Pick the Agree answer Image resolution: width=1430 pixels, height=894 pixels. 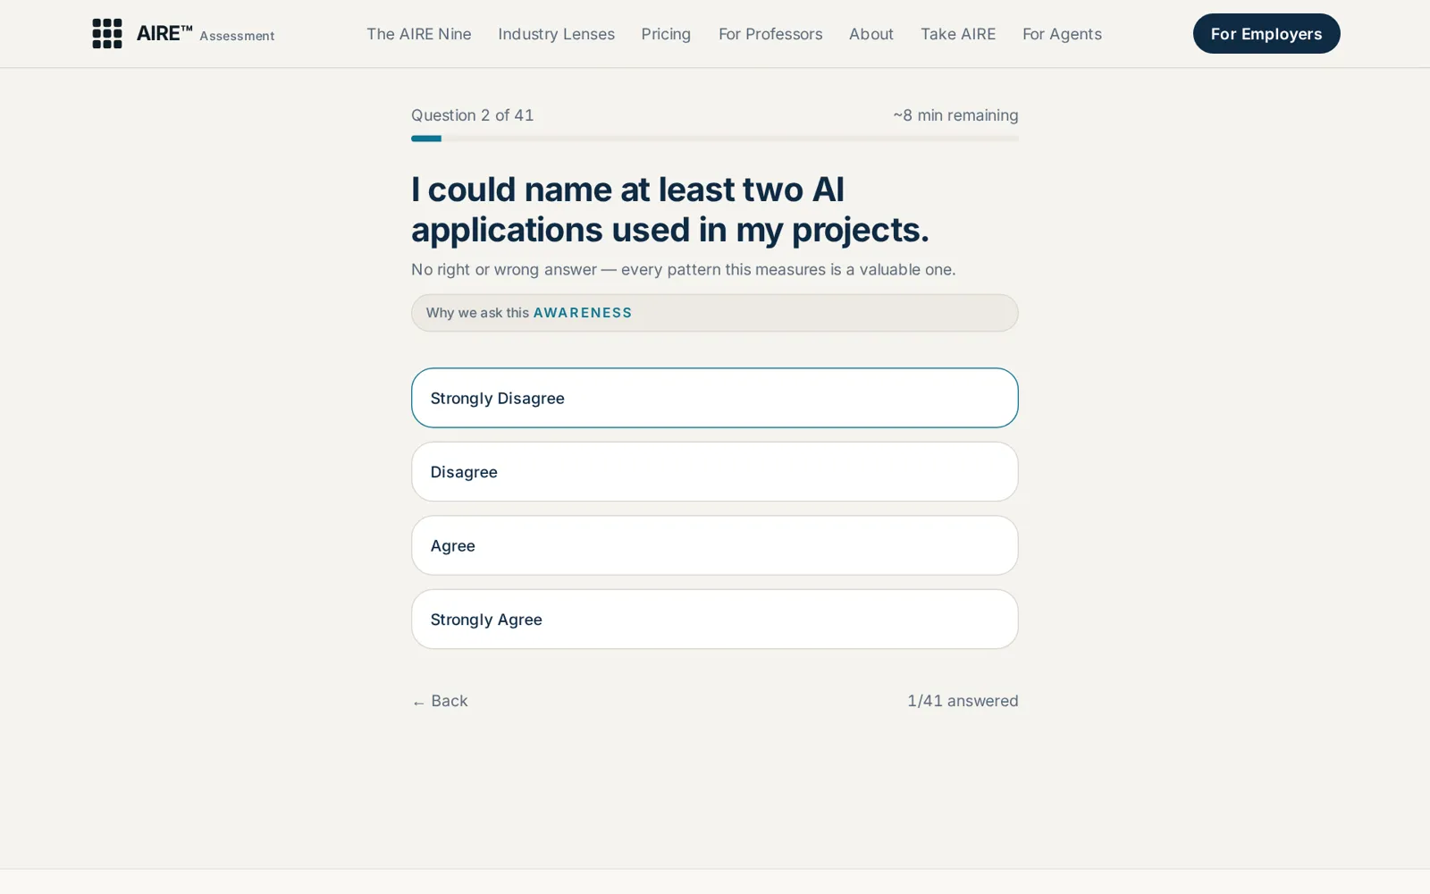(x=714, y=545)
